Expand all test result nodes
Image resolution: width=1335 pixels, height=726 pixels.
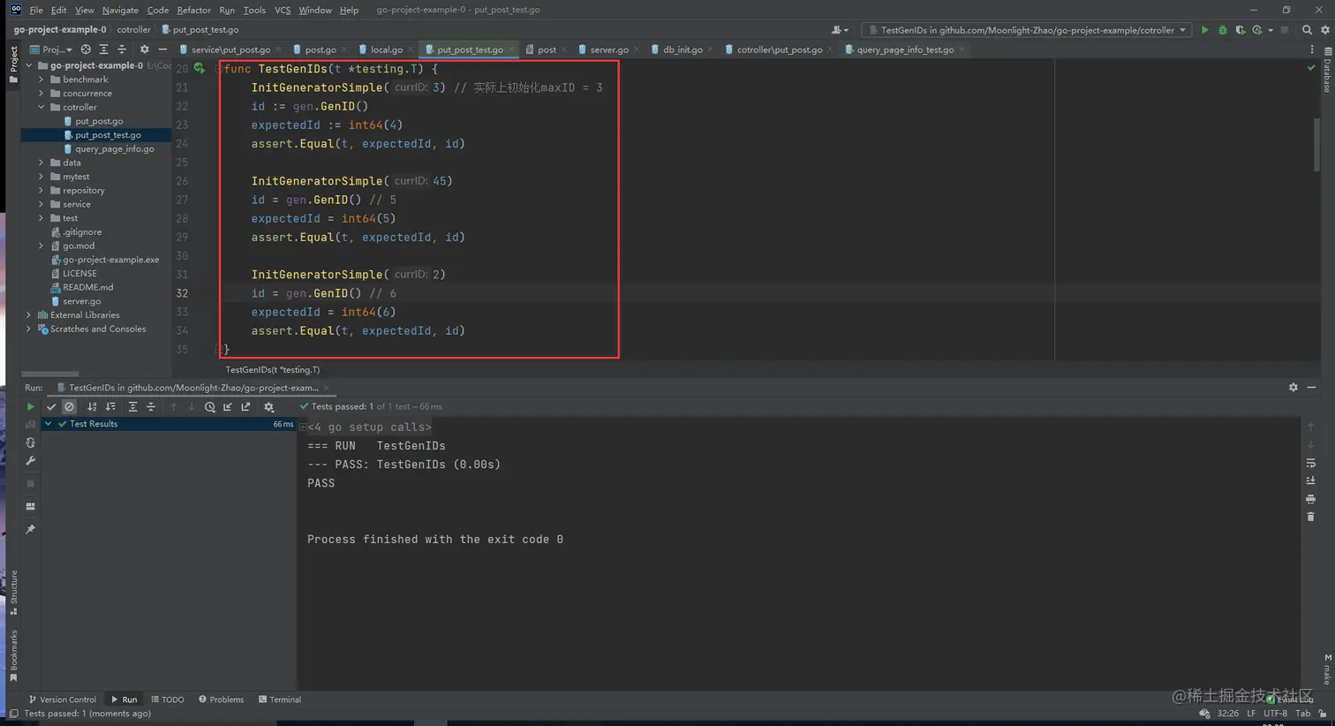132,407
